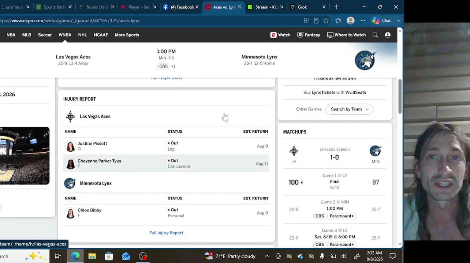Expand the Search by Team dropdown
Viewport: 470px width, 263px height.
click(349, 109)
